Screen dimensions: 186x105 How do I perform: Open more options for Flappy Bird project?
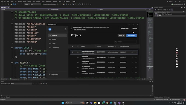[136, 62]
